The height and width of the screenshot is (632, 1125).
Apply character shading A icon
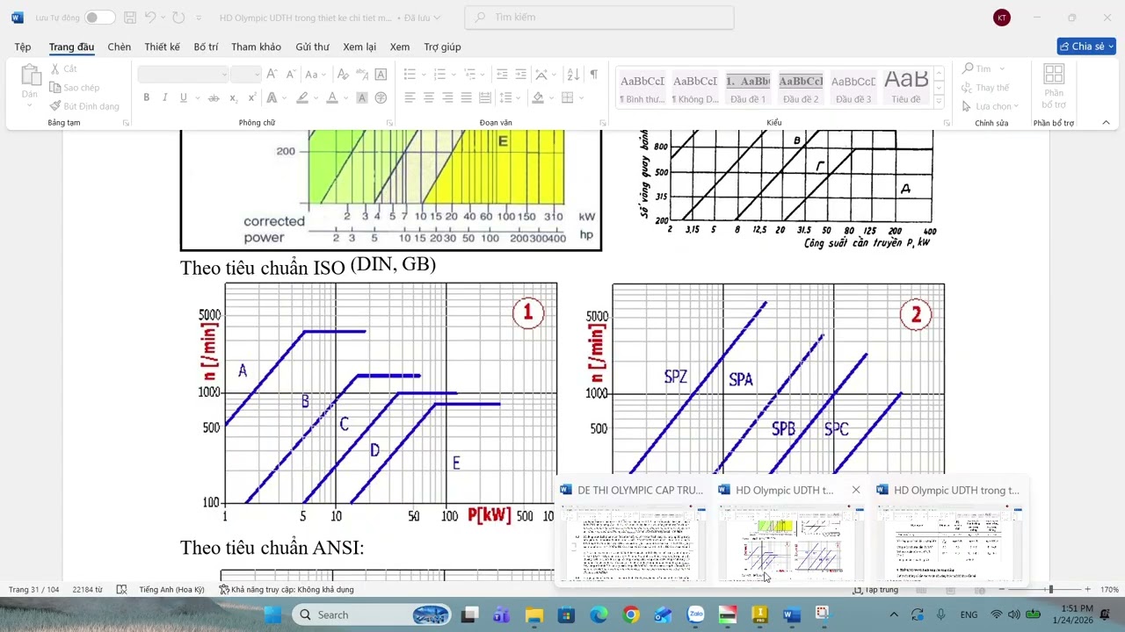point(361,97)
